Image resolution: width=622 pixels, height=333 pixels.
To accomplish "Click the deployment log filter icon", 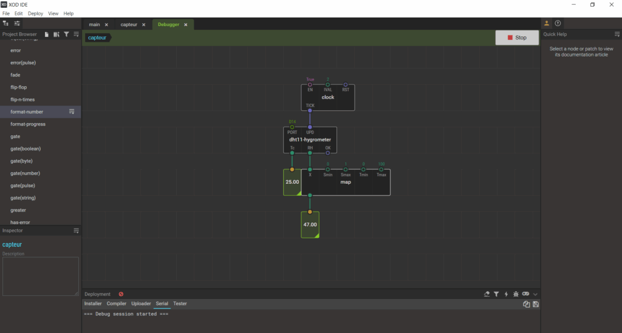I will click(496, 294).
